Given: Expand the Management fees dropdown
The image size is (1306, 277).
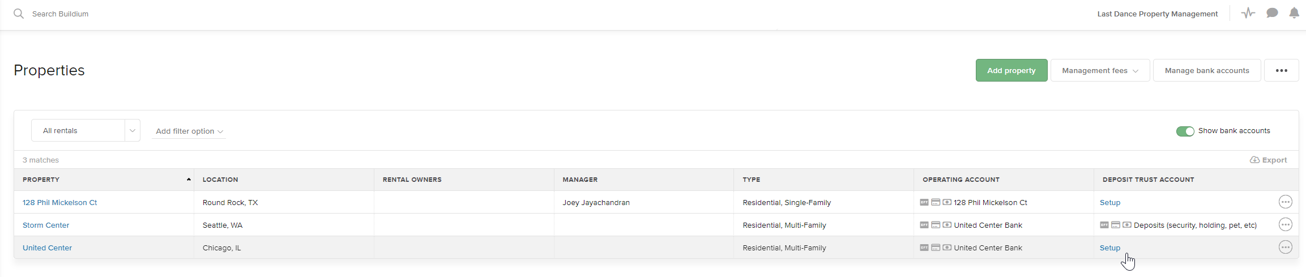Looking at the screenshot, I should tap(1100, 71).
